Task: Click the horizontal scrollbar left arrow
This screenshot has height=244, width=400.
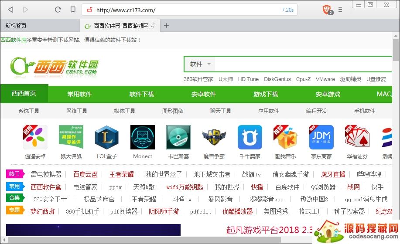Action: click(x=4, y=240)
